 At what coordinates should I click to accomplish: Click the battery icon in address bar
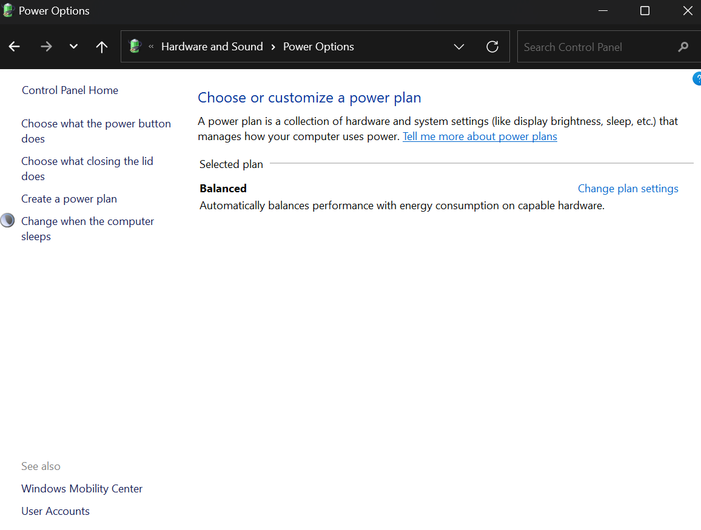(135, 47)
